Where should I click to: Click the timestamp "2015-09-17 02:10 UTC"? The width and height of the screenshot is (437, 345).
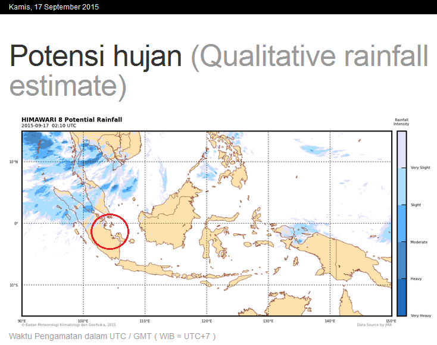[x=49, y=126]
